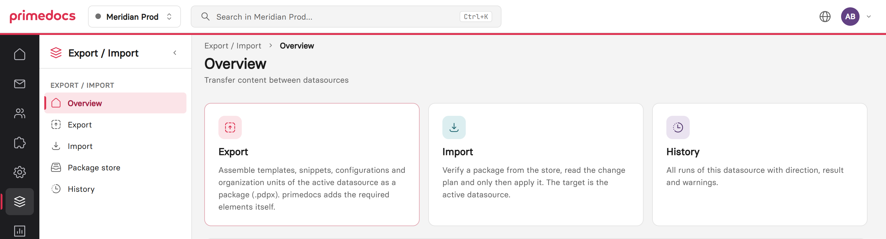Open the Home icon in the dark sidebar

20,54
